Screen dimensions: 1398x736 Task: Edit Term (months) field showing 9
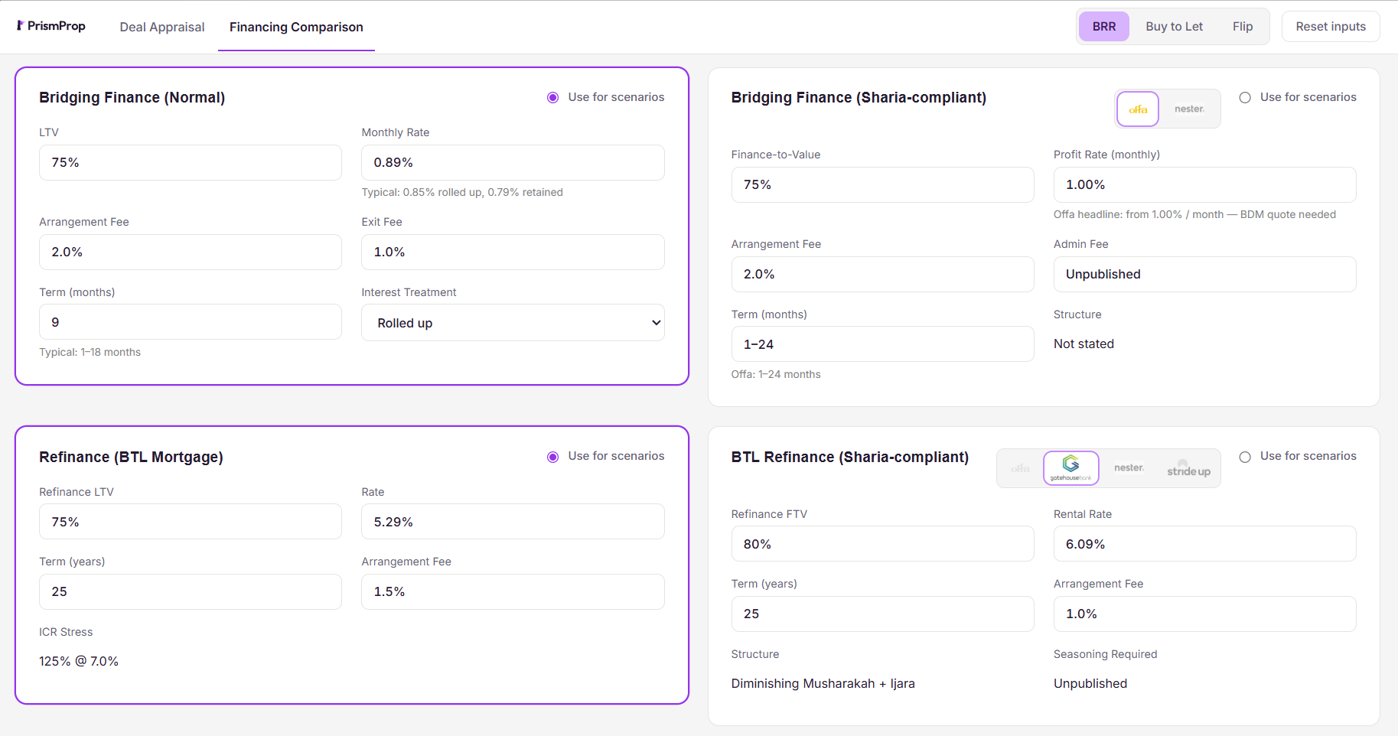click(191, 322)
